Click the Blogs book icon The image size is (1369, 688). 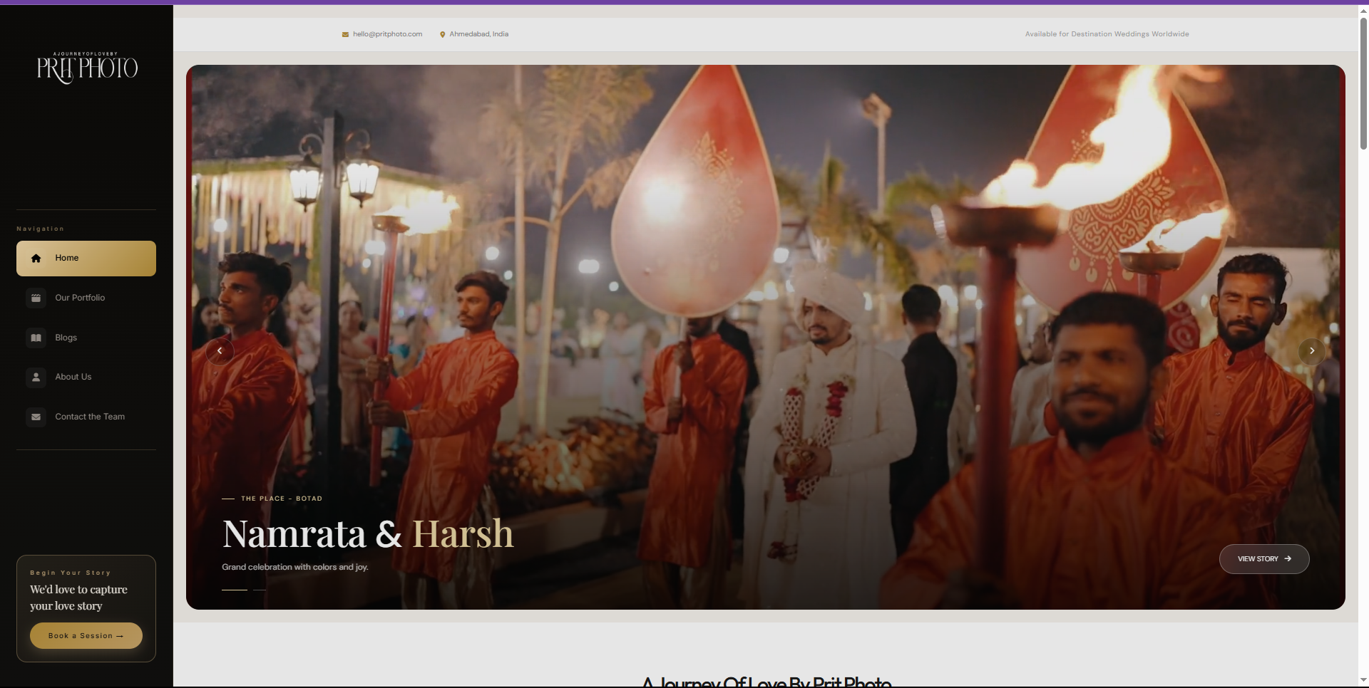pos(36,338)
